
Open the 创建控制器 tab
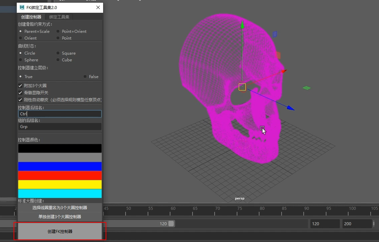[31, 17]
